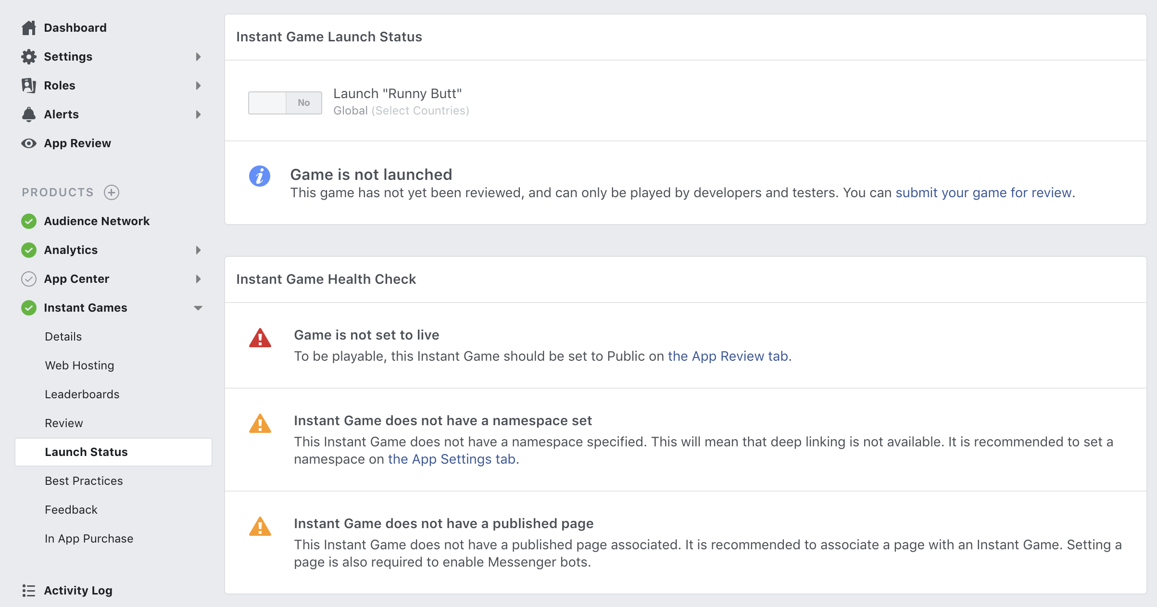The width and height of the screenshot is (1157, 607).
Task: Click Audience Network green check icon
Action: [29, 221]
